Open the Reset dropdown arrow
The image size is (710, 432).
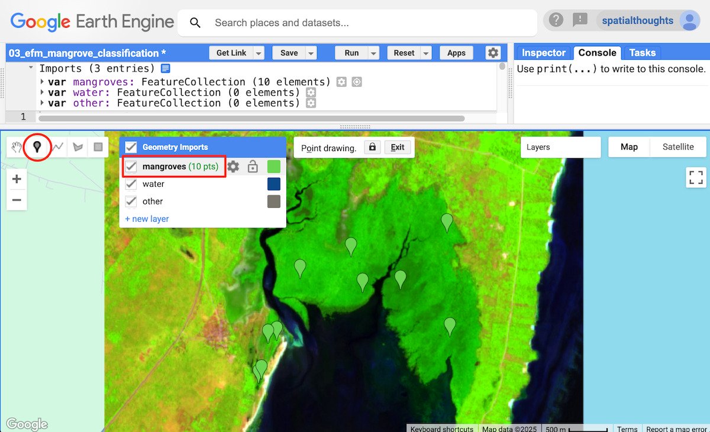[426, 53]
